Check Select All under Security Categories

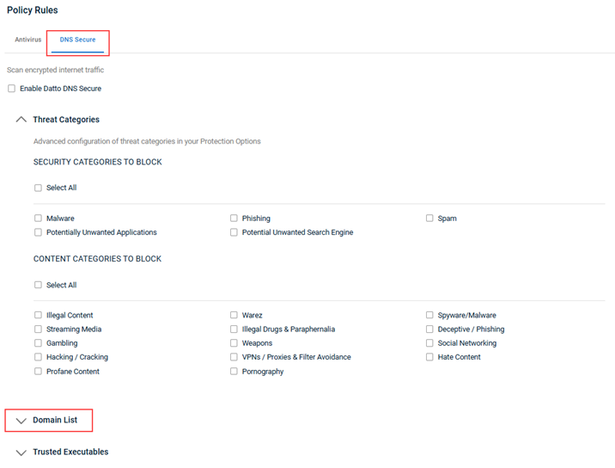point(38,188)
